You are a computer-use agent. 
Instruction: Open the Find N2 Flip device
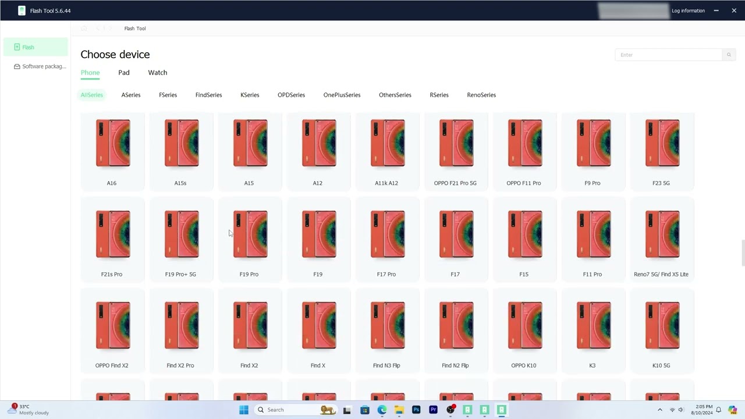tap(456, 331)
